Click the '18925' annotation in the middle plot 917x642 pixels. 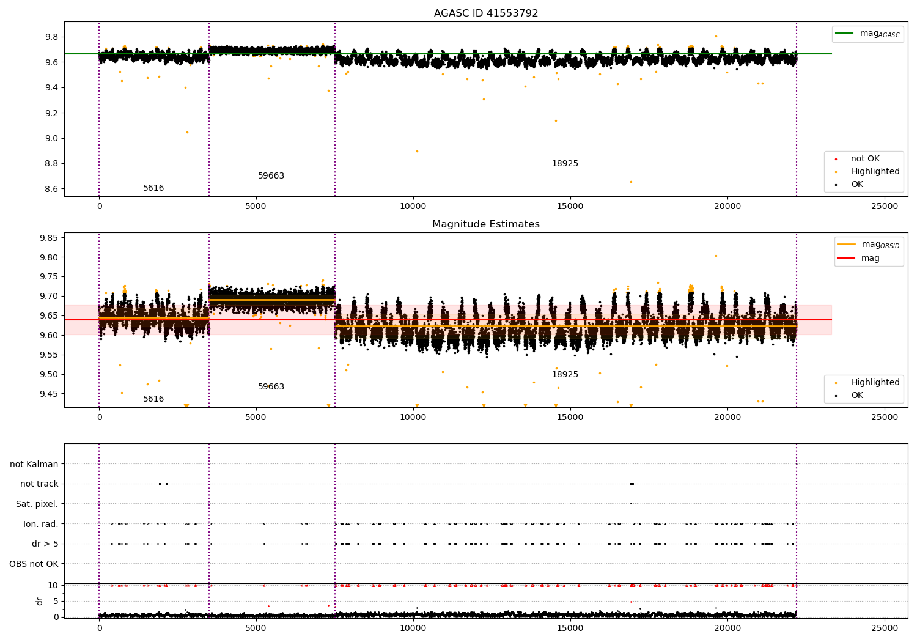tap(565, 375)
